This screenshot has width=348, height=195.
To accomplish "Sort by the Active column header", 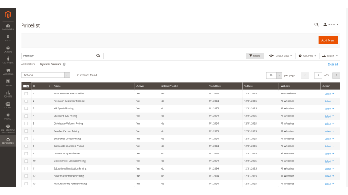I will click(x=147, y=86).
